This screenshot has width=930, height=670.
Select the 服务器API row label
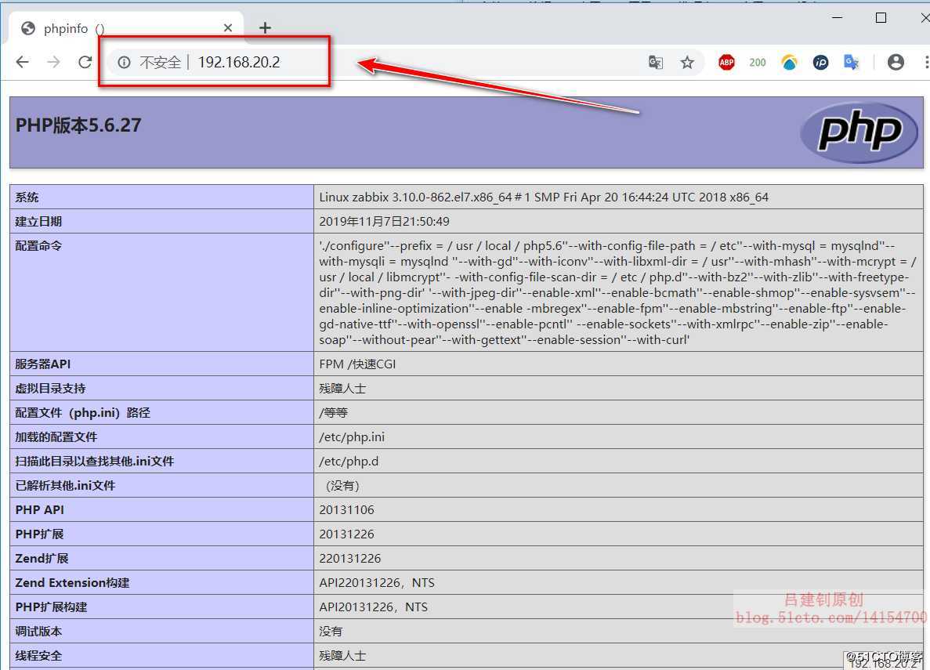[x=43, y=364]
